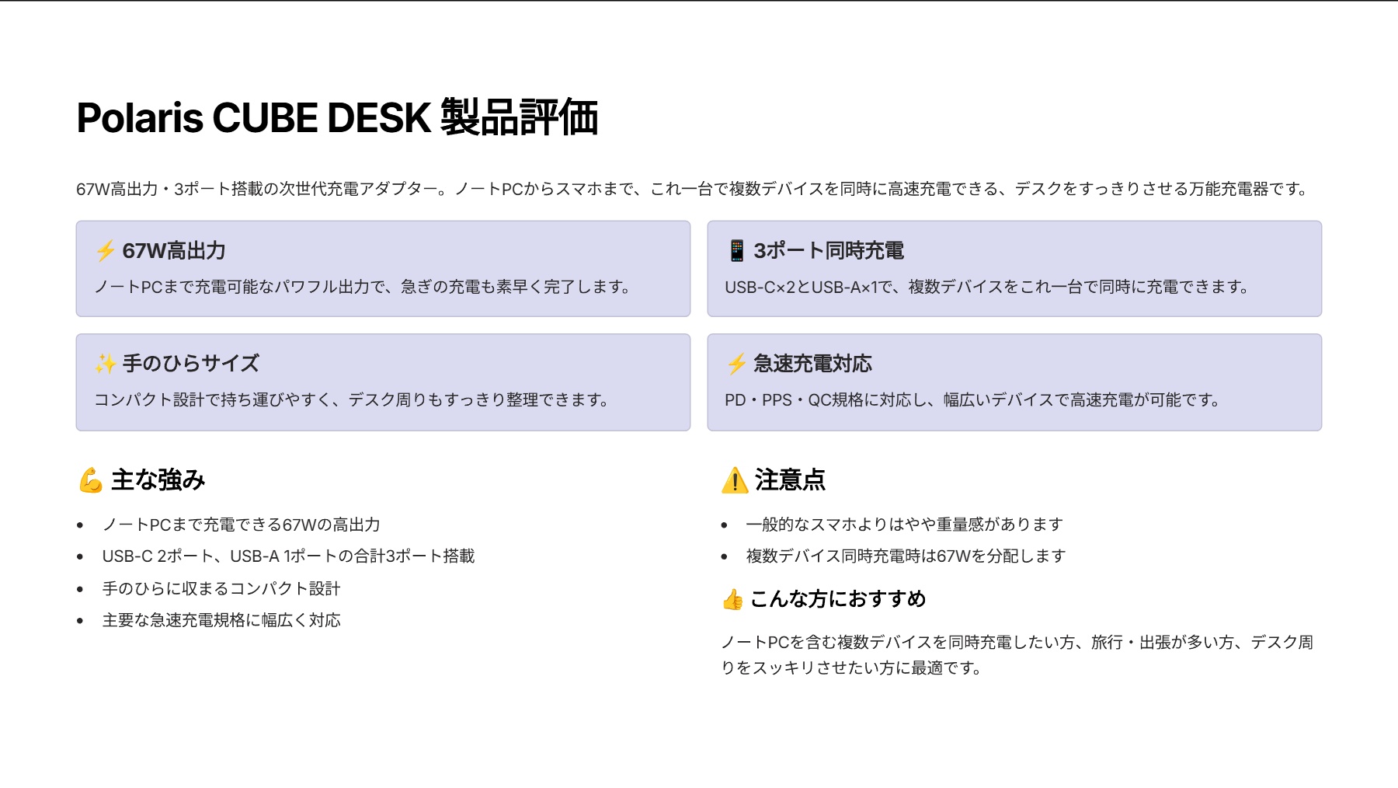Click the thumbs-up icon beside こんな方におすすめ
This screenshot has height=788, width=1398.
(x=733, y=598)
